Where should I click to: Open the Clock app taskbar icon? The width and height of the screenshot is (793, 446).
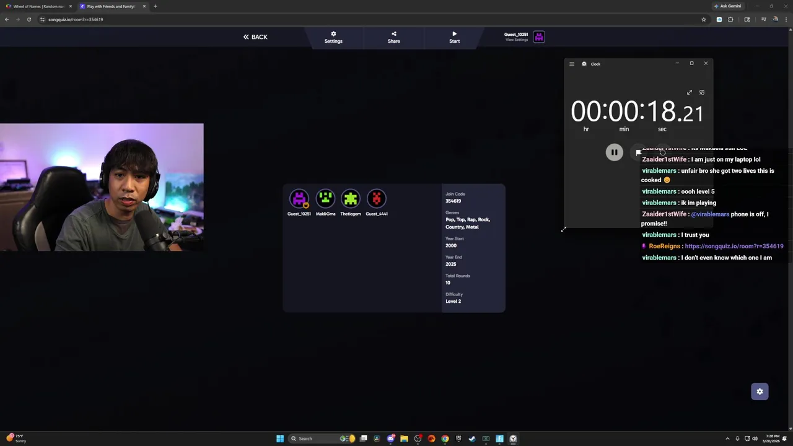pyautogui.click(x=513, y=439)
